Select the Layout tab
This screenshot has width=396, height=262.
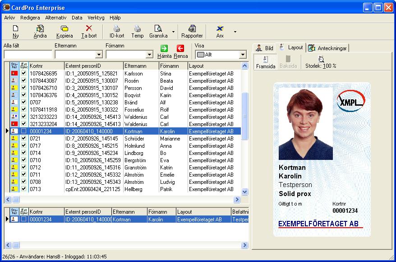291,47
